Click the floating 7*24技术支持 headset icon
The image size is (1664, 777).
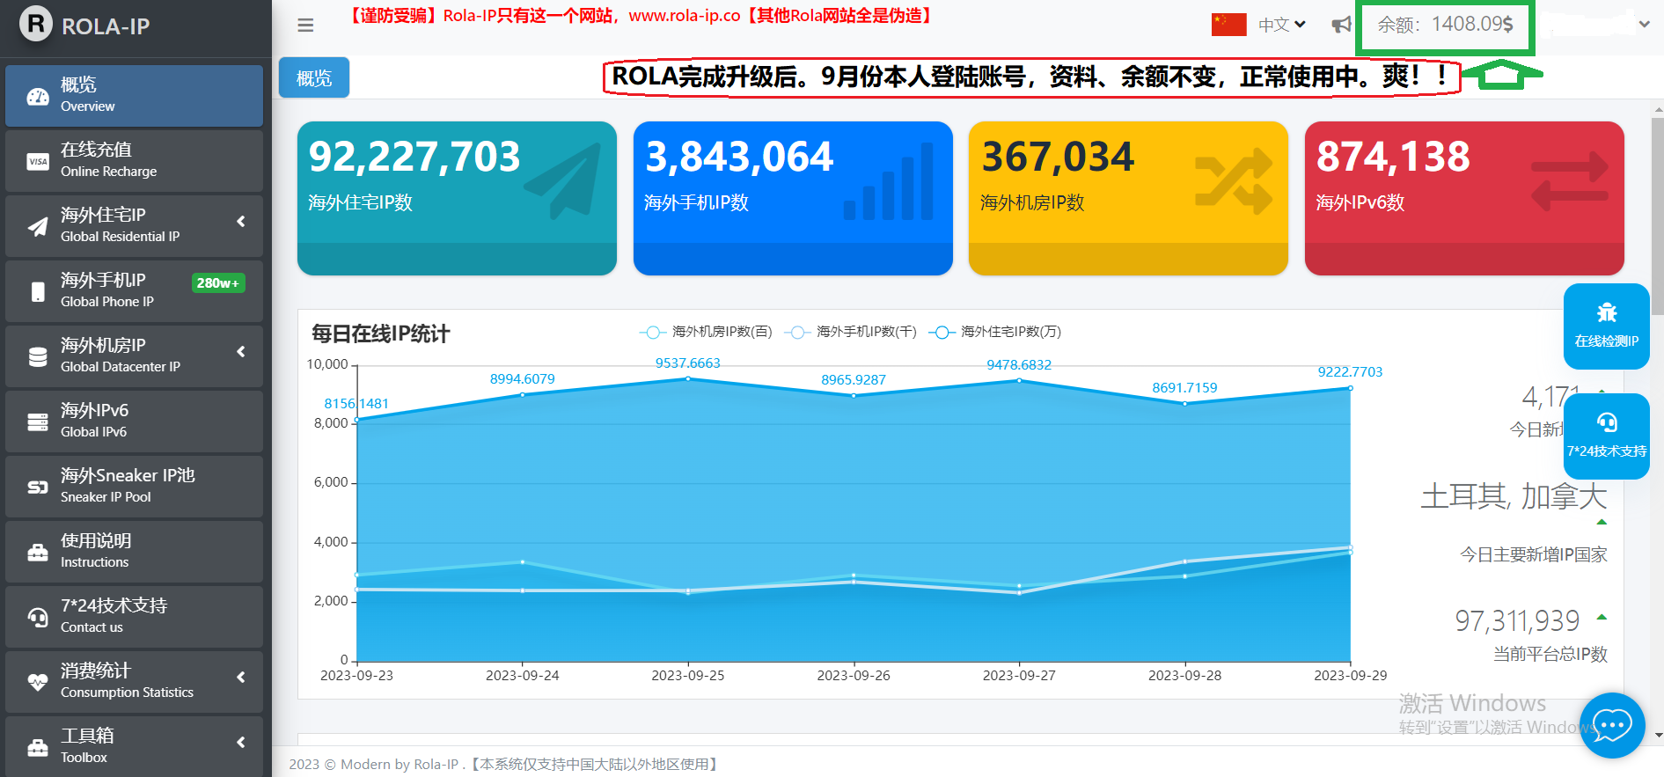tap(1607, 422)
